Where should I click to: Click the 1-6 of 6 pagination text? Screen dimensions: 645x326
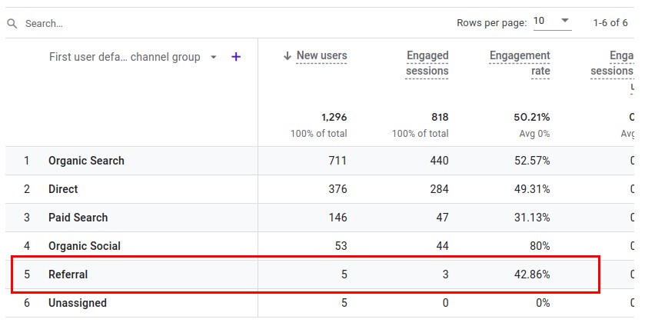click(610, 22)
